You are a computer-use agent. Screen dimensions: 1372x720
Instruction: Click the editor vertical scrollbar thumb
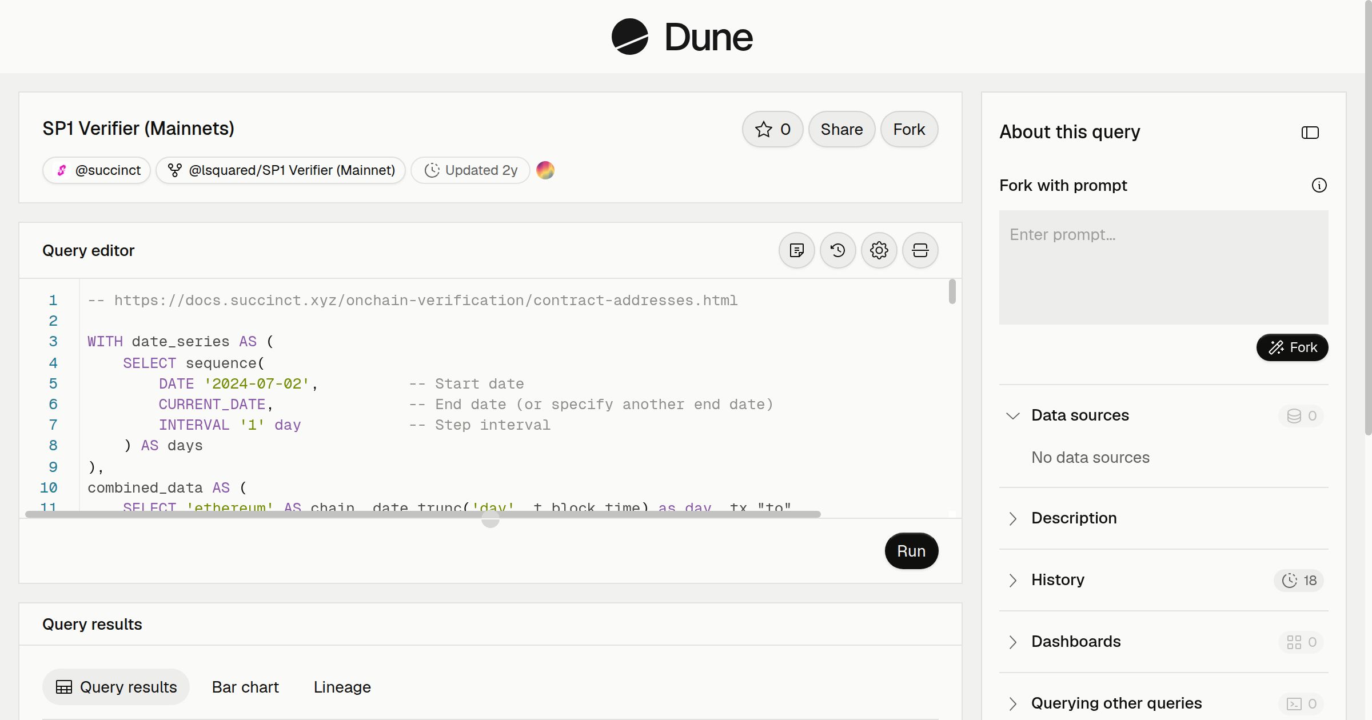952,291
